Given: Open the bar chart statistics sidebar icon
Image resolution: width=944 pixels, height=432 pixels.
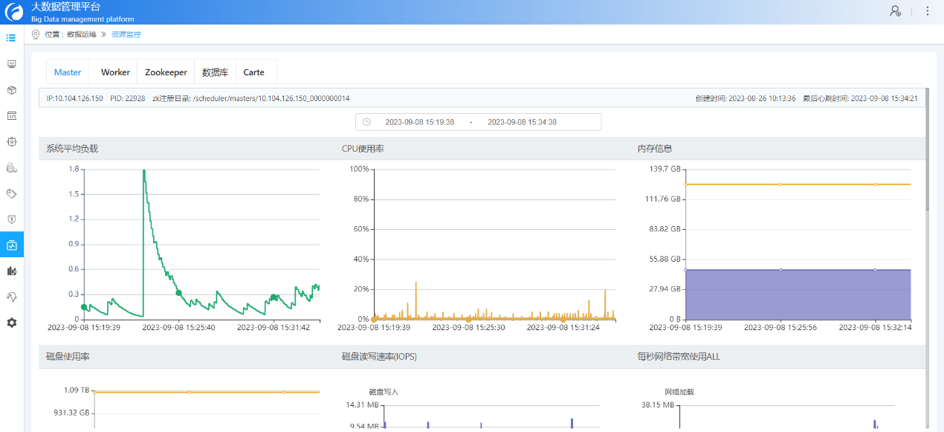Looking at the screenshot, I should [11, 271].
